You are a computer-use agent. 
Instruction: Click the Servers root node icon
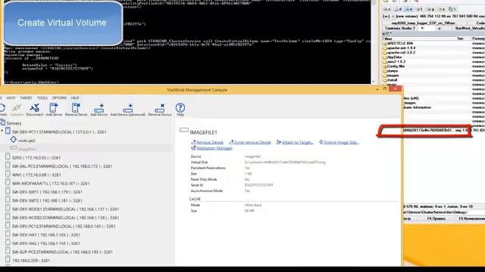click(3, 122)
